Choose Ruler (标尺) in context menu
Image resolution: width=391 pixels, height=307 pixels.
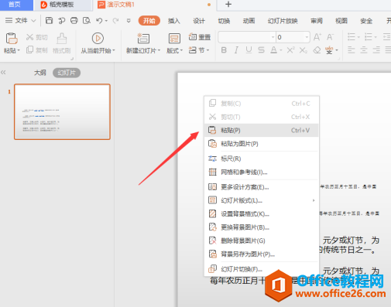click(262, 159)
